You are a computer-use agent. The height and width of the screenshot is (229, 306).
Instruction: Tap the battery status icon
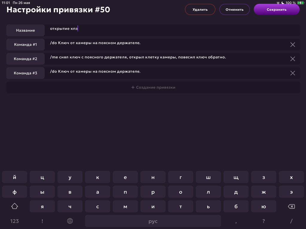(300, 3)
